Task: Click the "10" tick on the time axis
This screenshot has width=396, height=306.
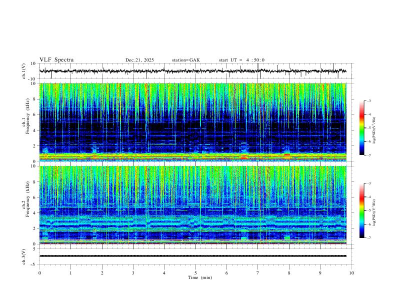Action: pos(351,273)
